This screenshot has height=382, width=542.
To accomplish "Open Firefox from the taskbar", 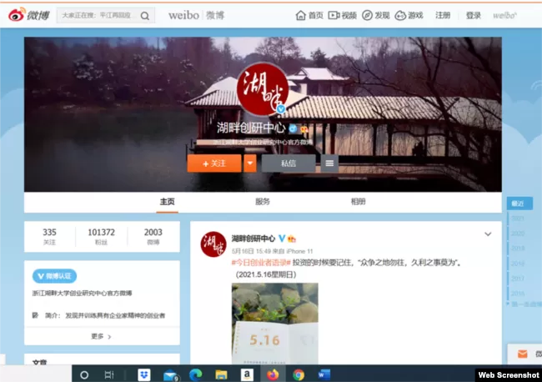I will (x=273, y=374).
